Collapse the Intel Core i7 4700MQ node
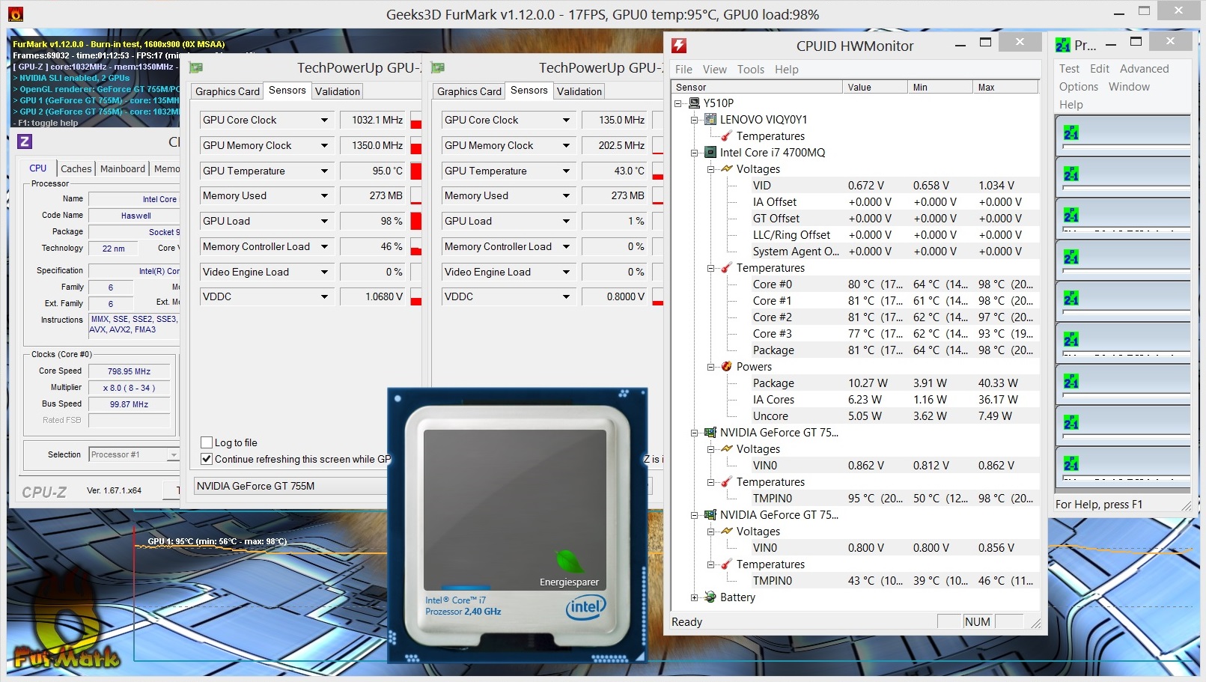This screenshot has width=1206, height=682. pyautogui.click(x=694, y=153)
